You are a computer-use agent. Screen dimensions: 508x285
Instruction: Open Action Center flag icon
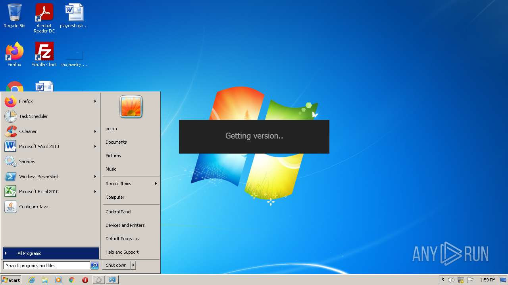pyautogui.click(x=470, y=280)
